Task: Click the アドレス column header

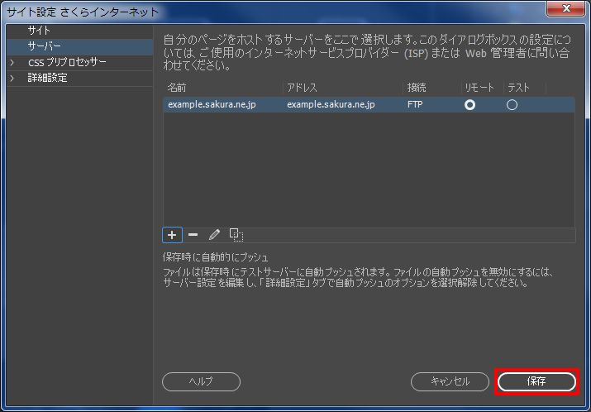Action: point(303,88)
